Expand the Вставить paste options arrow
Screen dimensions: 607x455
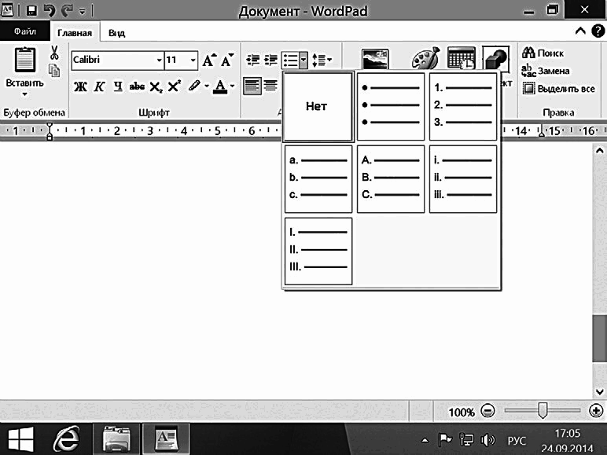click(24, 94)
